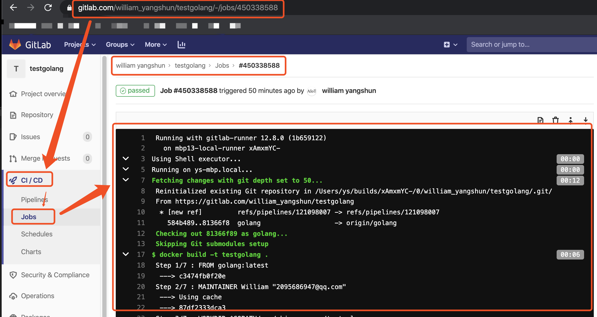Select Schedules in the sidebar
The image size is (597, 317).
(x=37, y=234)
